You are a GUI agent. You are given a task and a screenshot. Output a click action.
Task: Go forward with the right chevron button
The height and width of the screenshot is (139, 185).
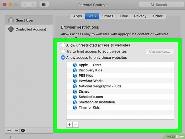[33, 5]
